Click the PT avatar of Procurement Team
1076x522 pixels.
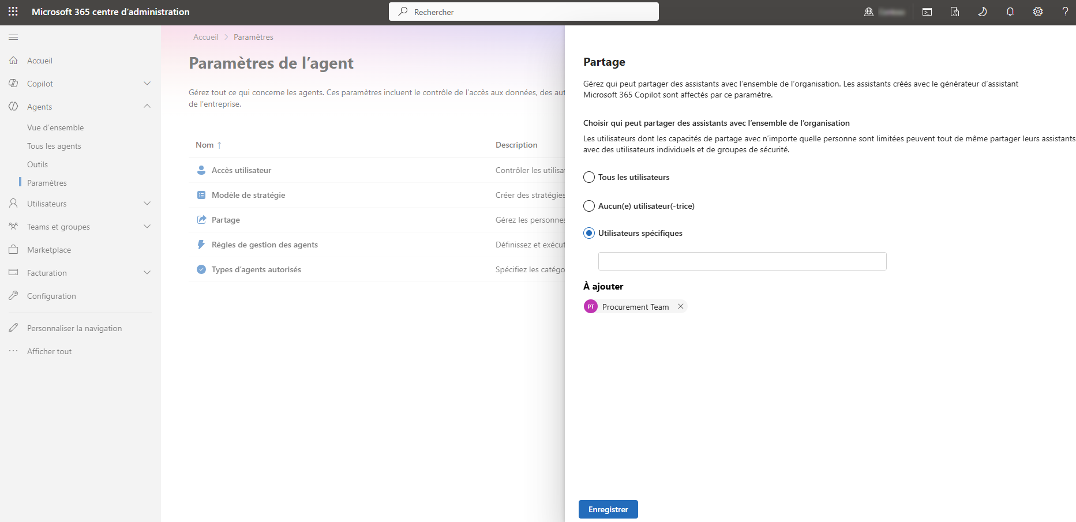(x=591, y=306)
